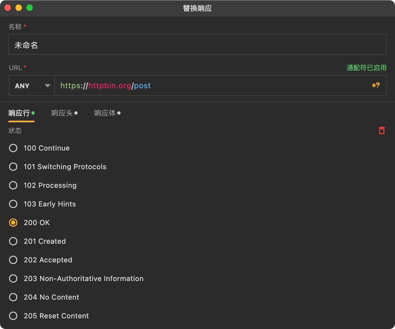Close the 替换响应 window
The image size is (395, 329).
click(8, 8)
